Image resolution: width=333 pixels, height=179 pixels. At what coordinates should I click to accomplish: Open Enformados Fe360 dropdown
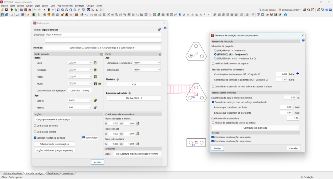(x=147, y=70)
